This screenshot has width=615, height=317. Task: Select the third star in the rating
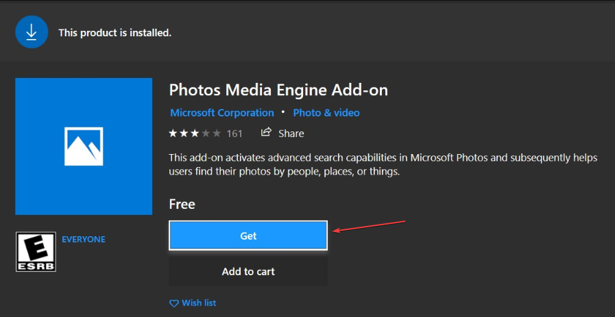pyautogui.click(x=195, y=134)
